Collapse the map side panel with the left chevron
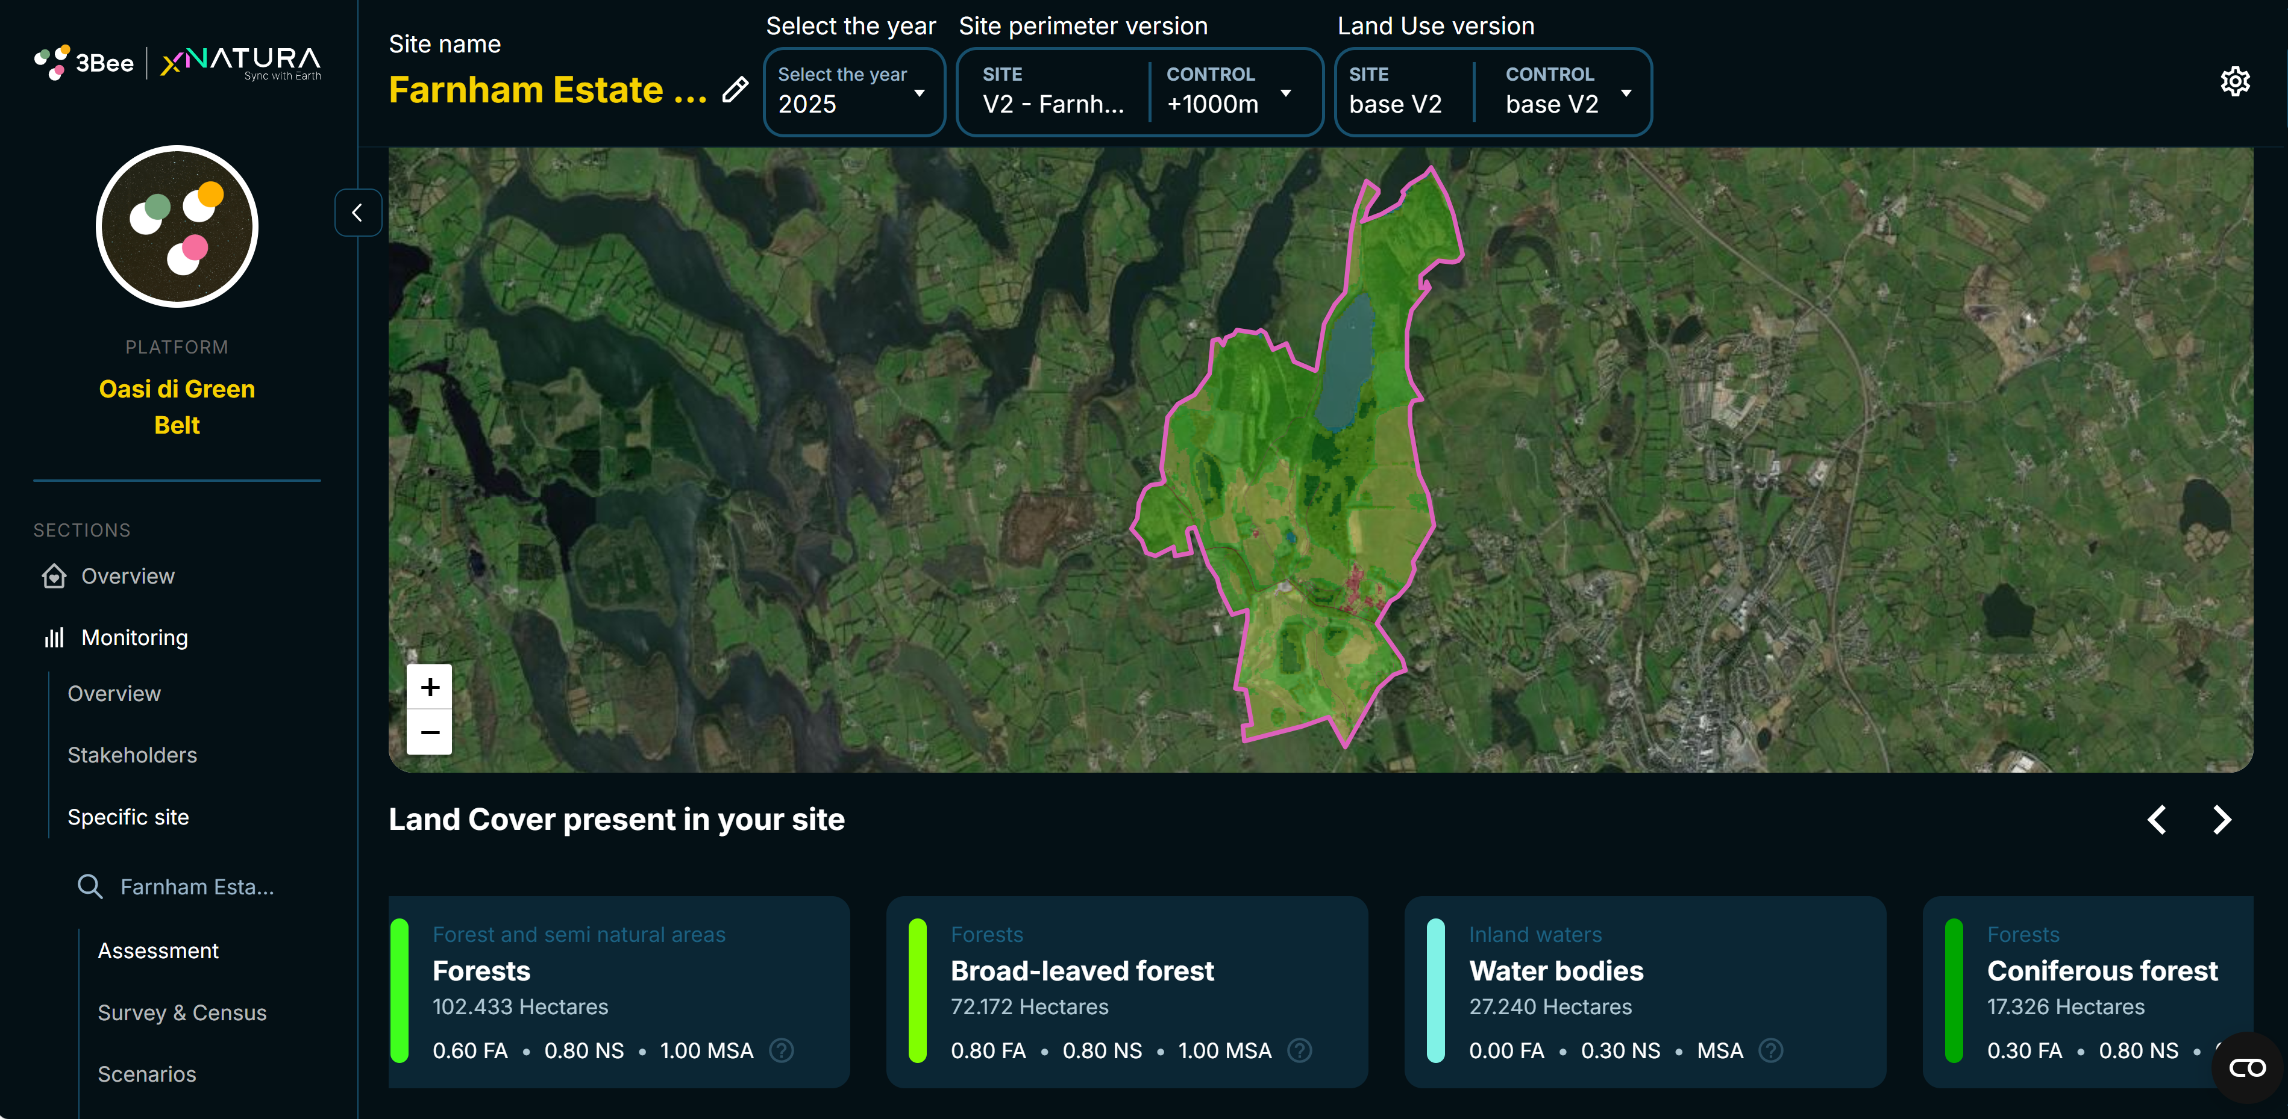The height and width of the screenshot is (1119, 2288). tap(358, 213)
